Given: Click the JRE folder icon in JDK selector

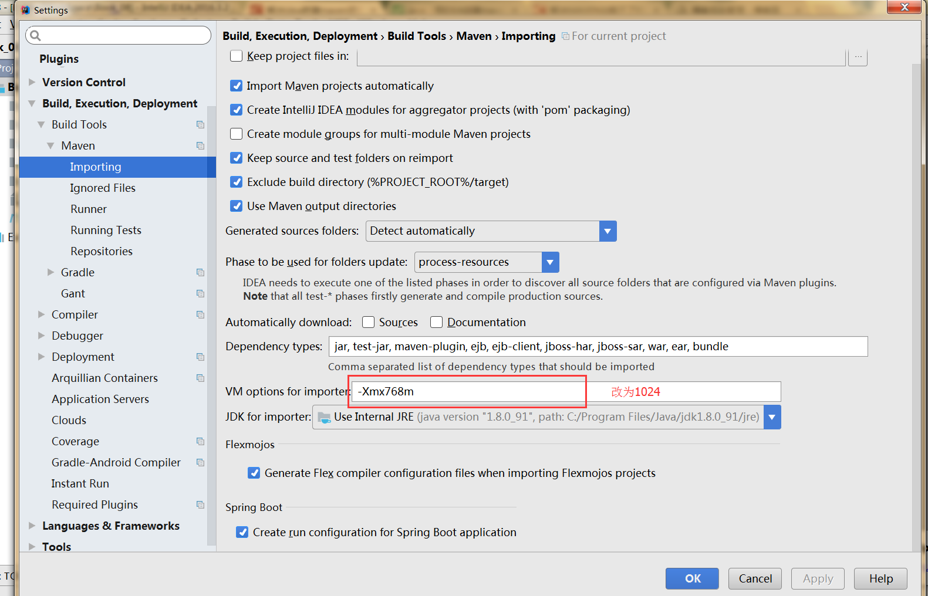Looking at the screenshot, I should point(324,417).
